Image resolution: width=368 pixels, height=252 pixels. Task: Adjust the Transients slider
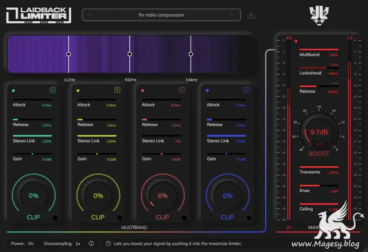(319, 167)
